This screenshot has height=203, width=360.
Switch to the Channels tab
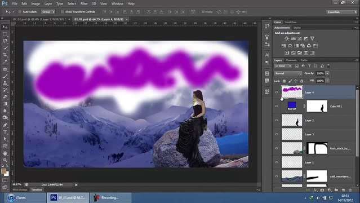[291, 60]
